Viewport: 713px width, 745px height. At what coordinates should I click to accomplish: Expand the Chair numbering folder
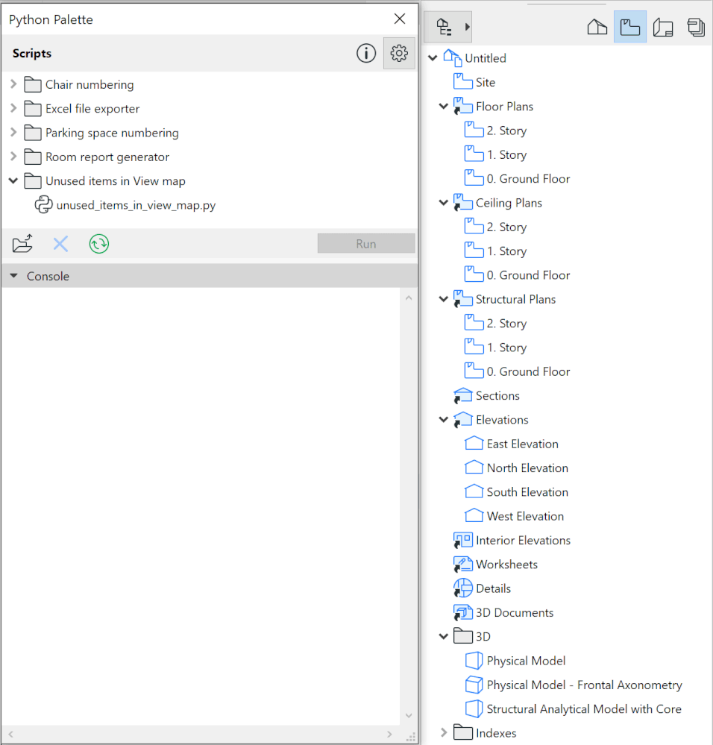point(13,85)
